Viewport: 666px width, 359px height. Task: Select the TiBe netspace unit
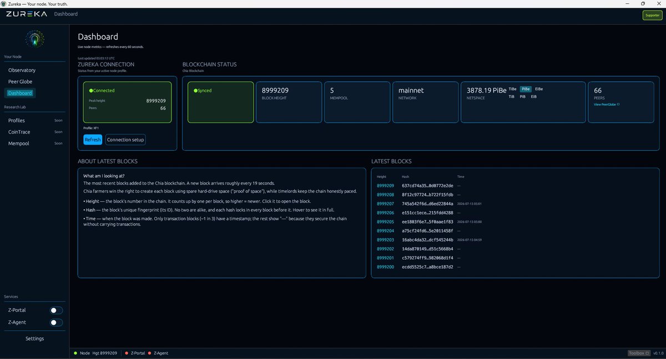(512, 89)
